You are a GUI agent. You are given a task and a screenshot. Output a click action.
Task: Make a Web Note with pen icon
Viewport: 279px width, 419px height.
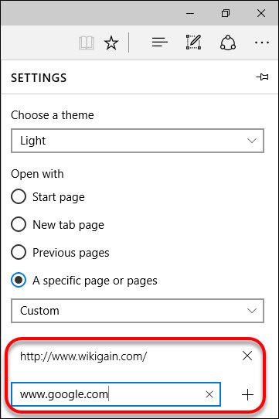(x=193, y=42)
